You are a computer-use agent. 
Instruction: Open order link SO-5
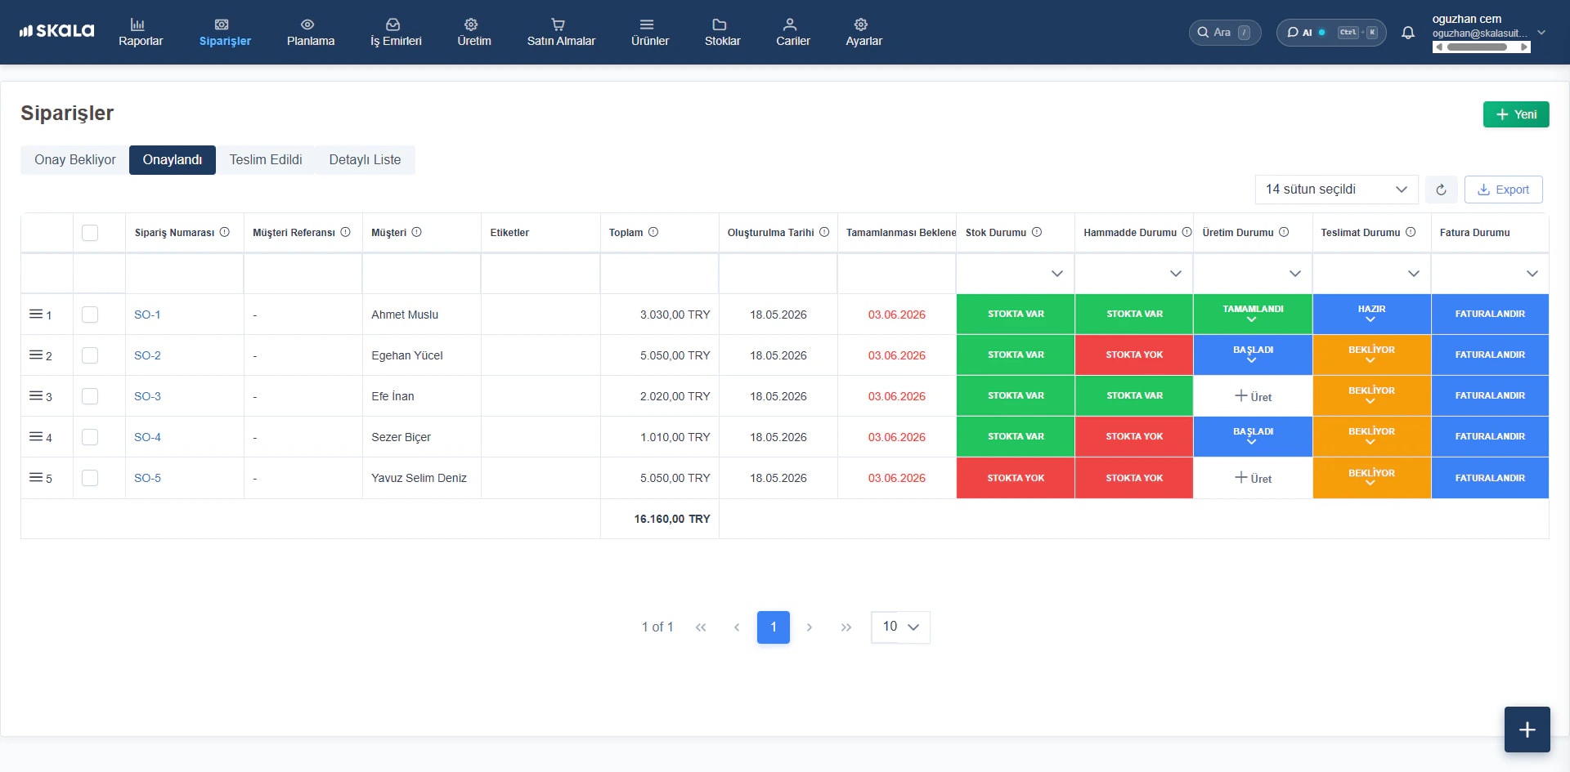(147, 478)
